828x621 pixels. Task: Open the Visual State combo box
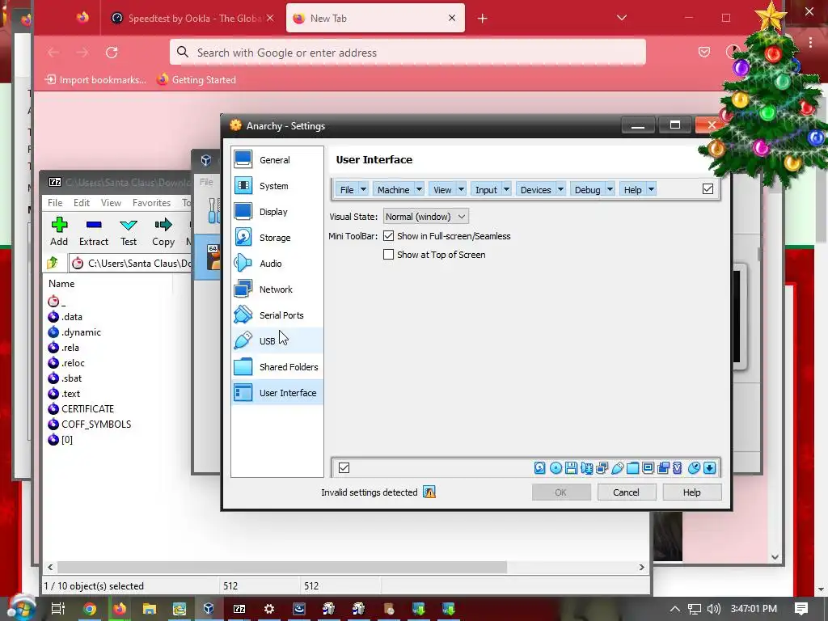coord(425,217)
